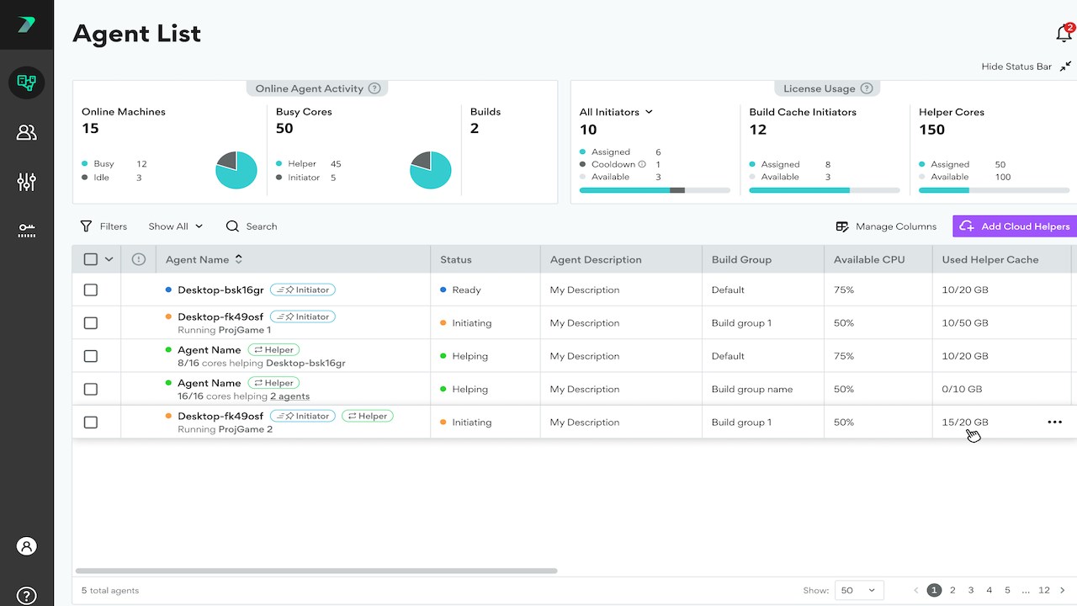Screen dimensions: 1077x606
Task: Click the Cooldown info icon
Action: [642, 164]
